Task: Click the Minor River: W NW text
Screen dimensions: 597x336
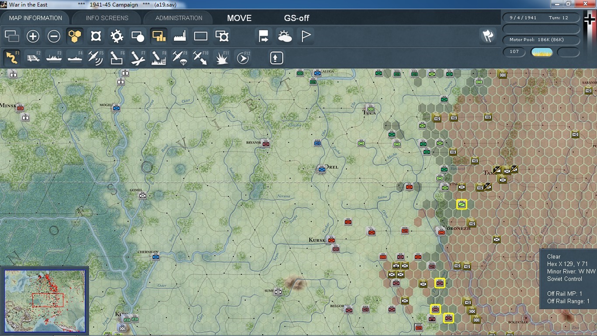Action: 571,271
